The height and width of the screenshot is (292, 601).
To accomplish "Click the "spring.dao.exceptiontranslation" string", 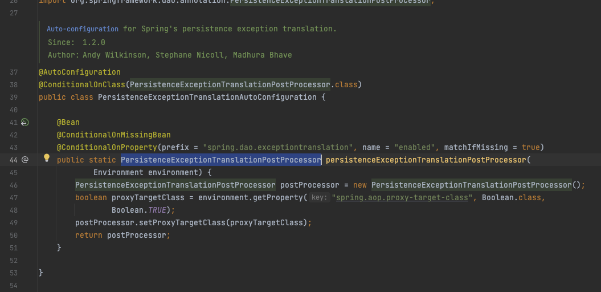I will pyautogui.click(x=278, y=147).
